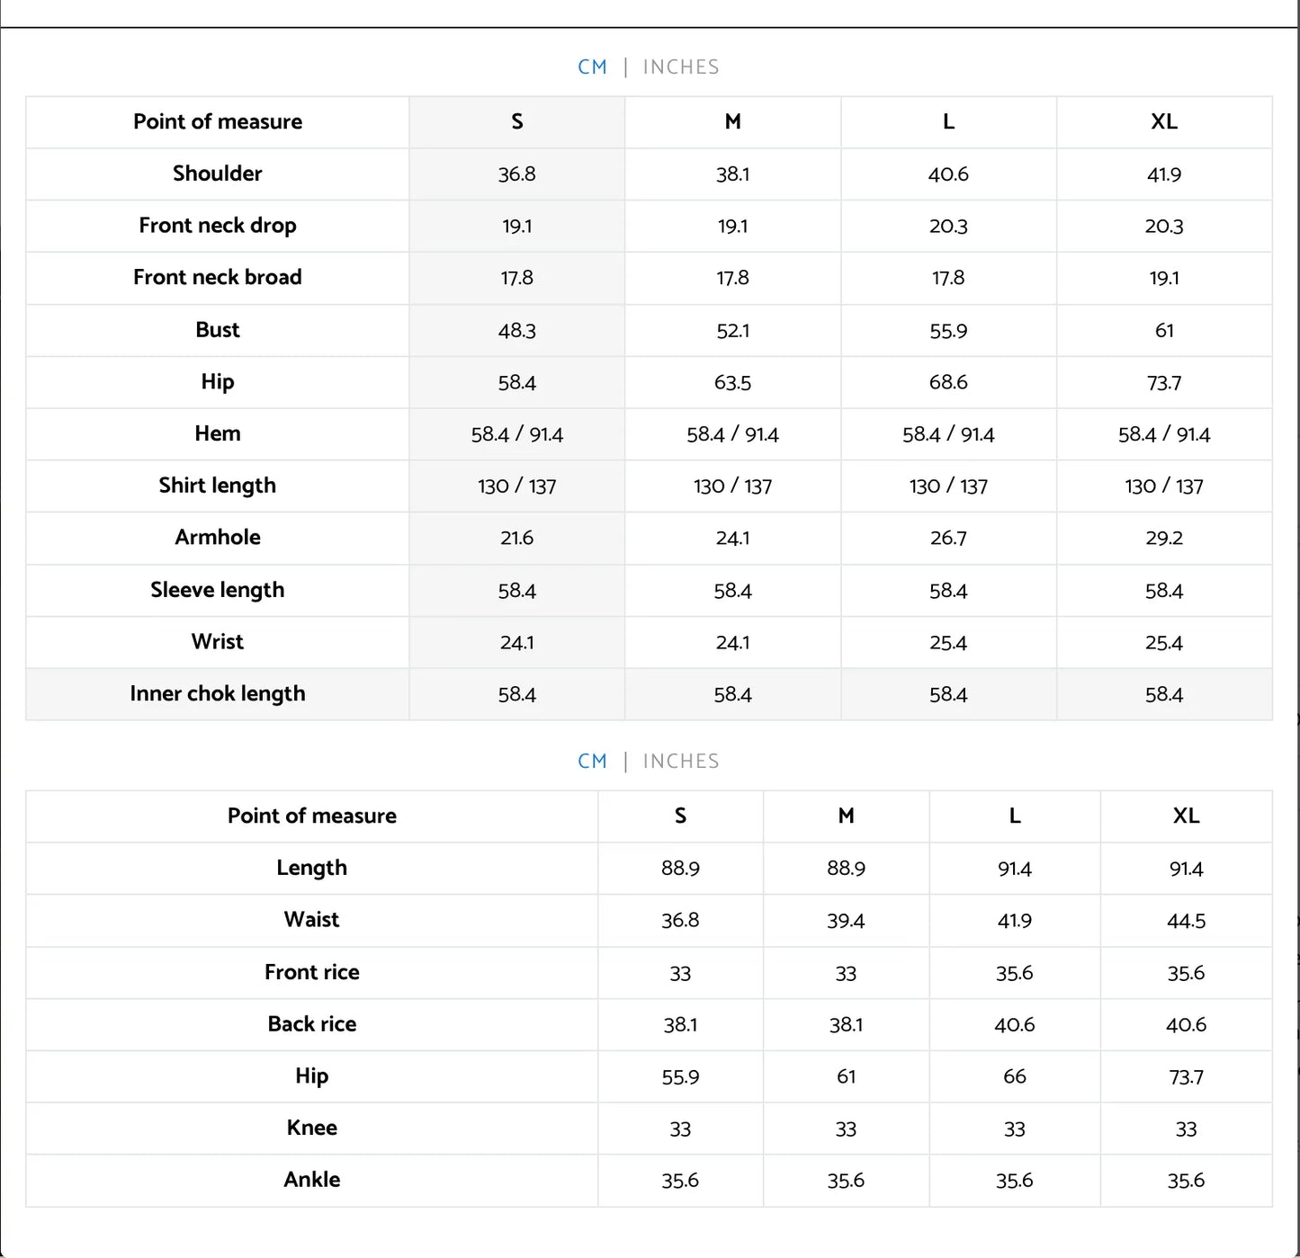Viewport: 1300px width, 1258px height.
Task: Select the Hem value for size M
Action: click(732, 435)
